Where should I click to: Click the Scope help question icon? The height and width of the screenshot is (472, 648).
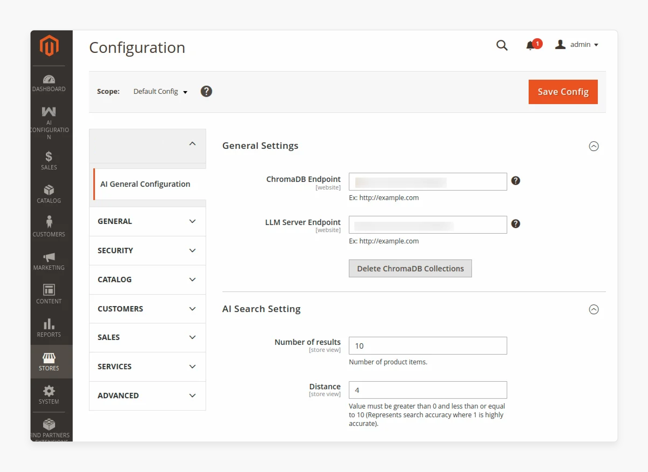(206, 91)
